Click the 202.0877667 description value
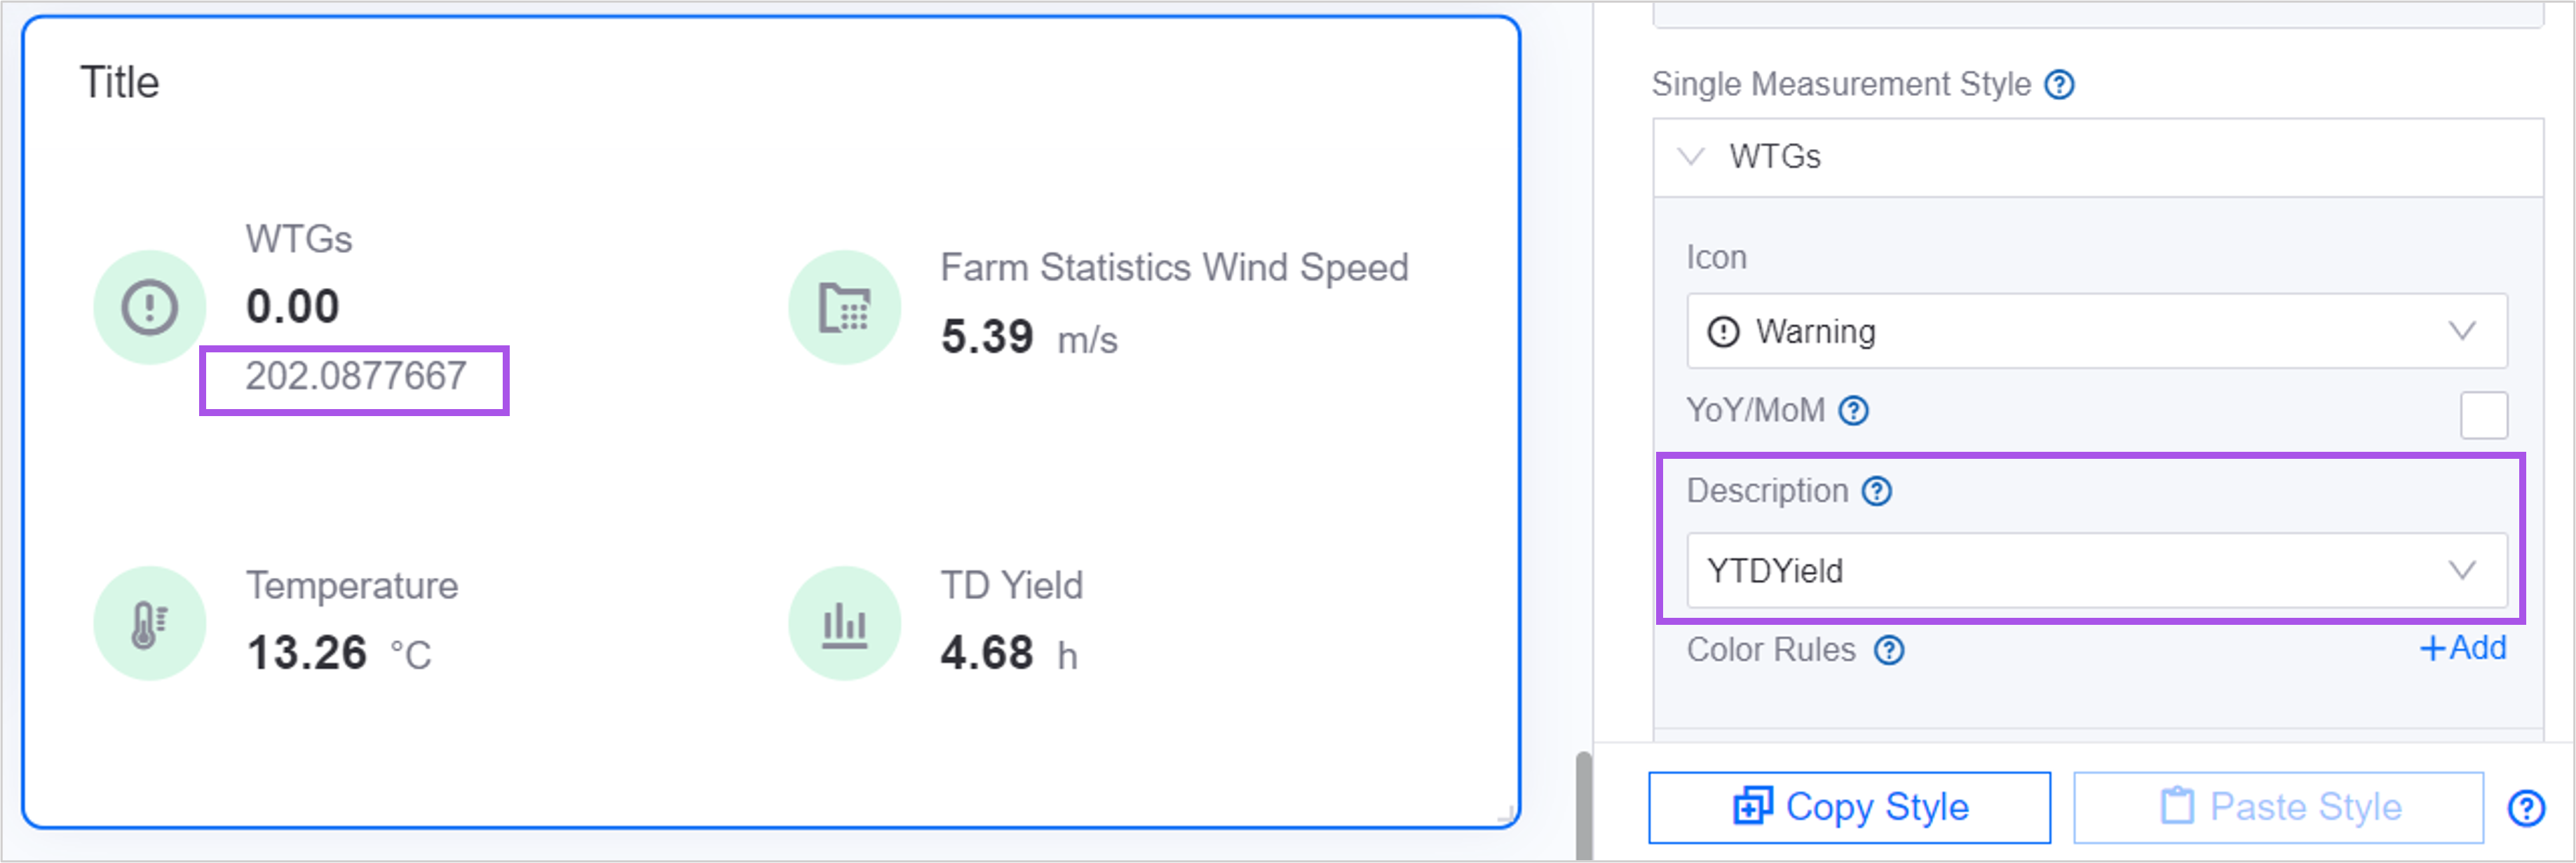The height and width of the screenshot is (863, 2576). coord(355,377)
